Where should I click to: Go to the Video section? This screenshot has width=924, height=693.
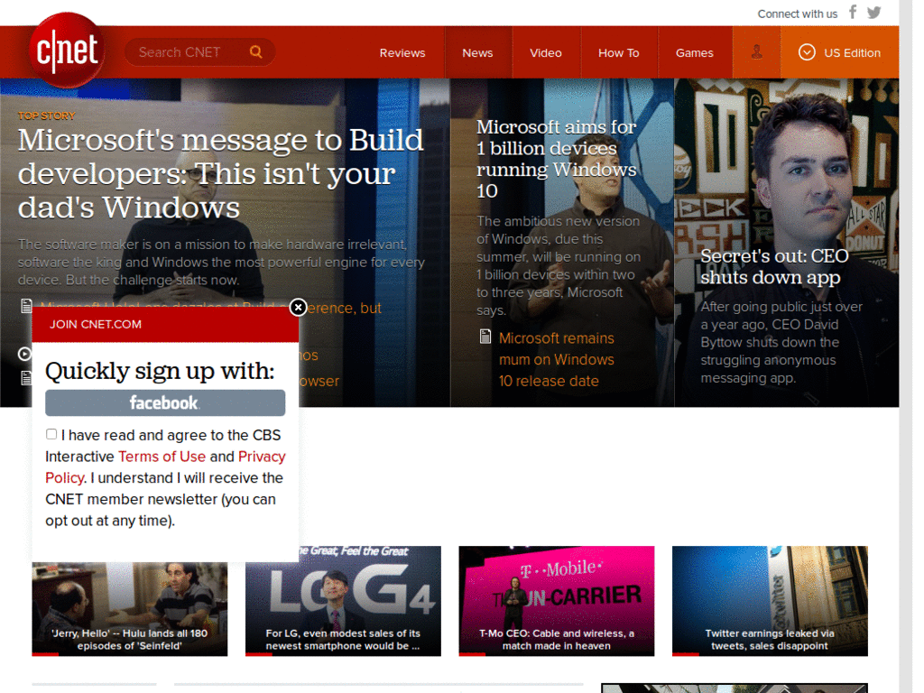coord(546,52)
